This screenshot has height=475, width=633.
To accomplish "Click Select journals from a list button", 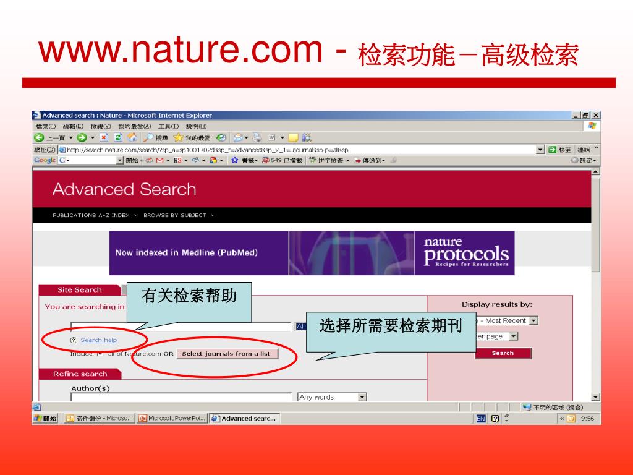I will pos(227,354).
